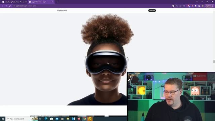Open the Chrome three-dot menu
Screen dimensions: 215x121
pos(213,6)
